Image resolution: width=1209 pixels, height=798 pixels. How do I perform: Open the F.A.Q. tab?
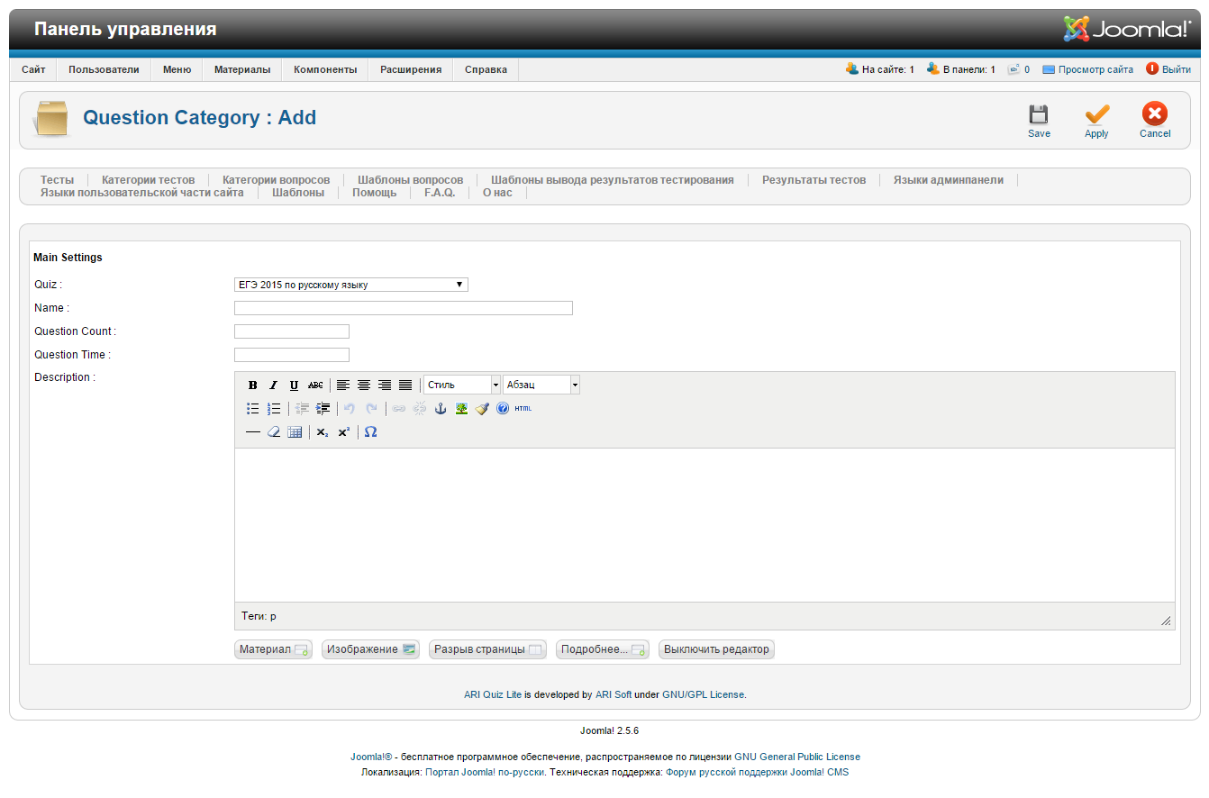440,193
